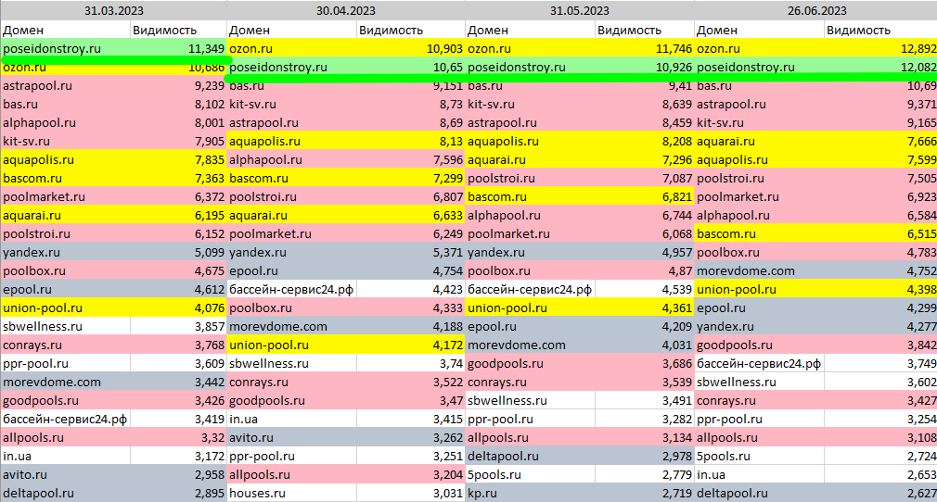This screenshot has width=937, height=502.
Task: Select alphapool.ru cell in the 31.03.2023 block
Action: click(x=65, y=122)
